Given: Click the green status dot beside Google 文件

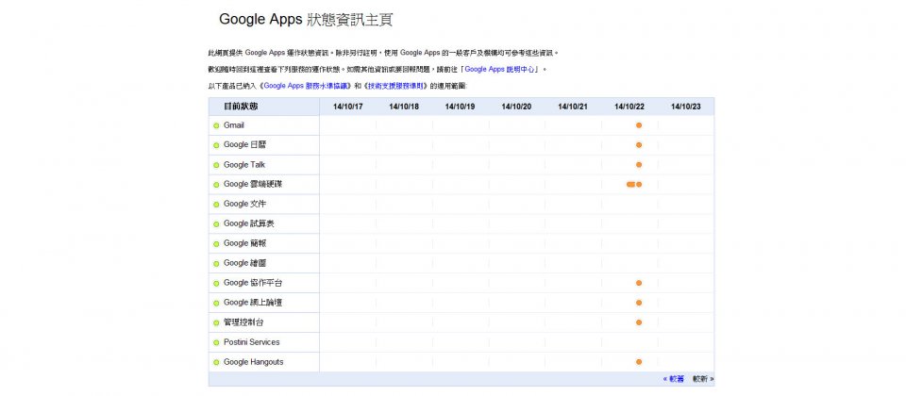Looking at the screenshot, I should coord(216,205).
